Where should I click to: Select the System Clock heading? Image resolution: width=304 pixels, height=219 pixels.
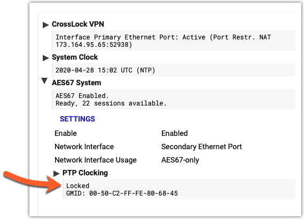(x=75, y=57)
